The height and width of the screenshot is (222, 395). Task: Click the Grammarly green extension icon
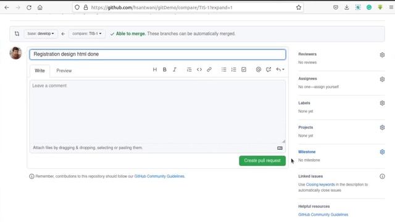[369, 7]
